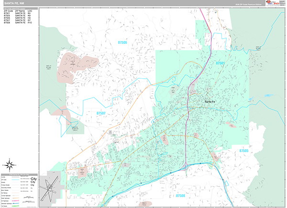This screenshot has height=208, width=287.
Task: Click the ZIP Code column header
Action: (8, 11)
